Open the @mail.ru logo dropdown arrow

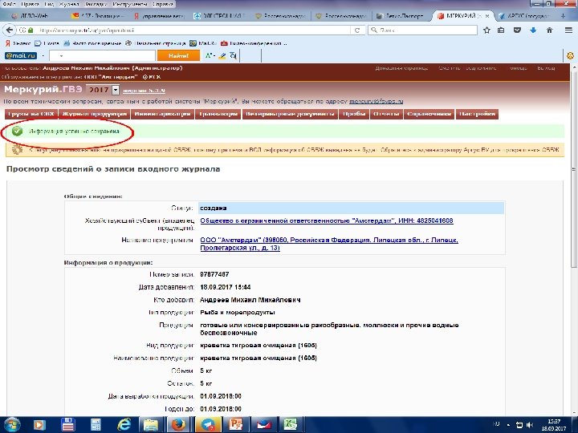43,55
